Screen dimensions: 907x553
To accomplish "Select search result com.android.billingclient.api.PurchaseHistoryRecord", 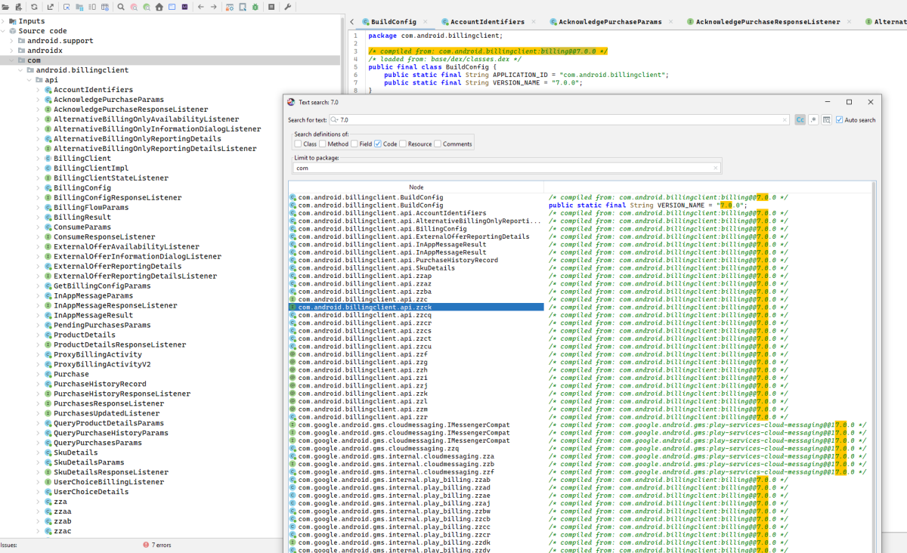I will click(416, 261).
